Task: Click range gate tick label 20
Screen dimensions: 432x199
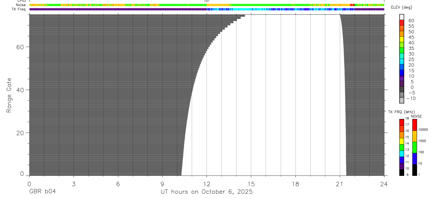Action: (20, 133)
